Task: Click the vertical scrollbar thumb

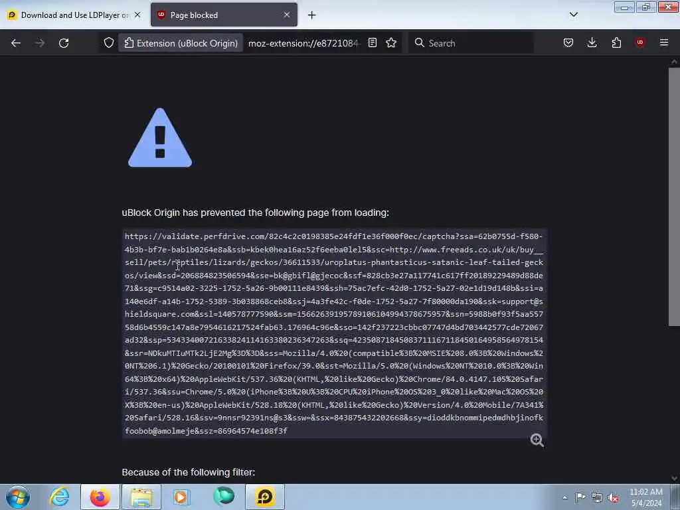Action: (674, 196)
